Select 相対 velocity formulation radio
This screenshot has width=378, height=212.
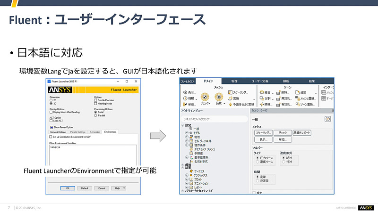283,162
